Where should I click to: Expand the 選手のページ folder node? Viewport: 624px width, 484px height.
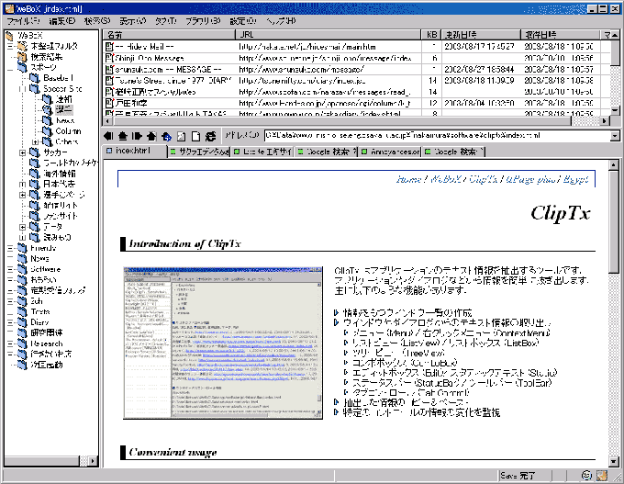(x=23, y=196)
